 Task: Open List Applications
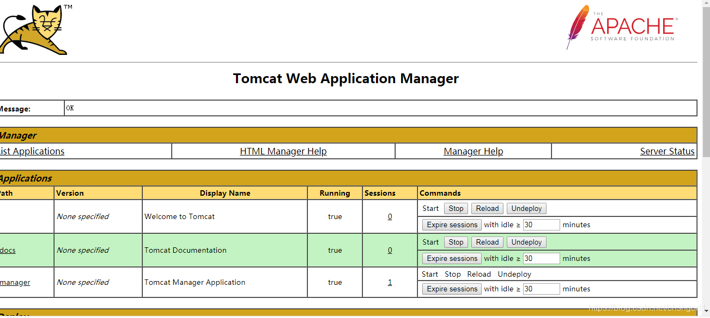tap(33, 151)
